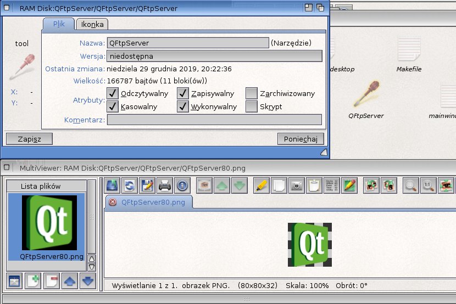Click the text listing toolbar icon
Viewport: 456px width, 304px height.
(331, 185)
